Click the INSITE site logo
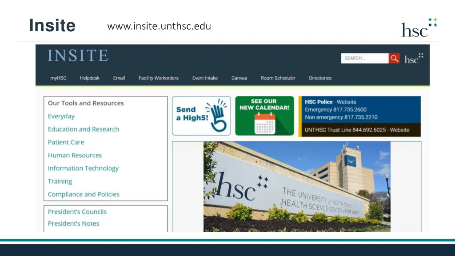 78,56
